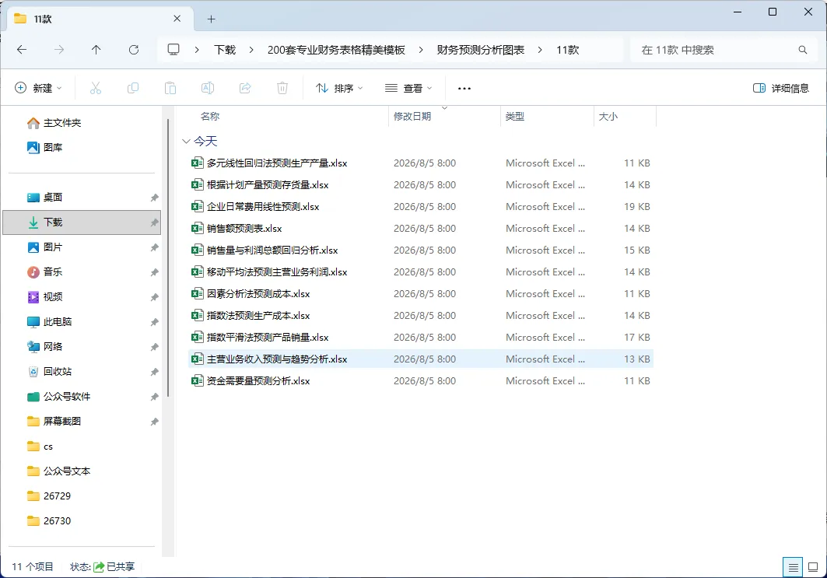Collapse the 今天 group

tap(186, 141)
